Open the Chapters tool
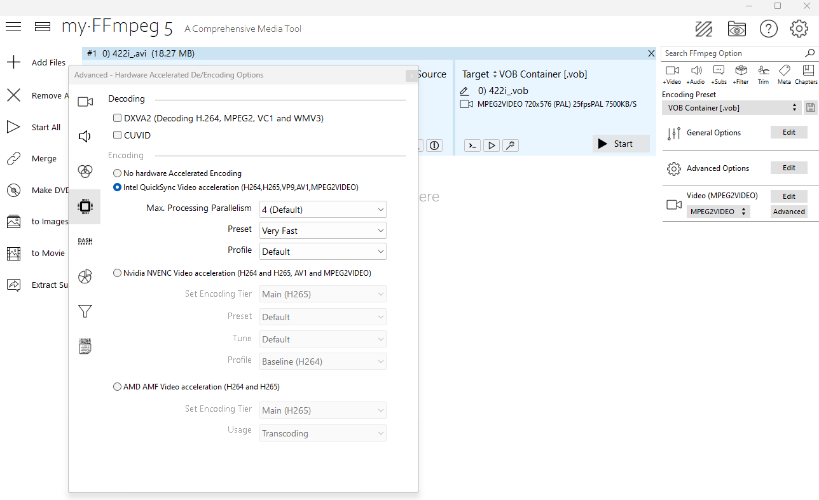Screen dimensions: 819x500 [x=806, y=74]
